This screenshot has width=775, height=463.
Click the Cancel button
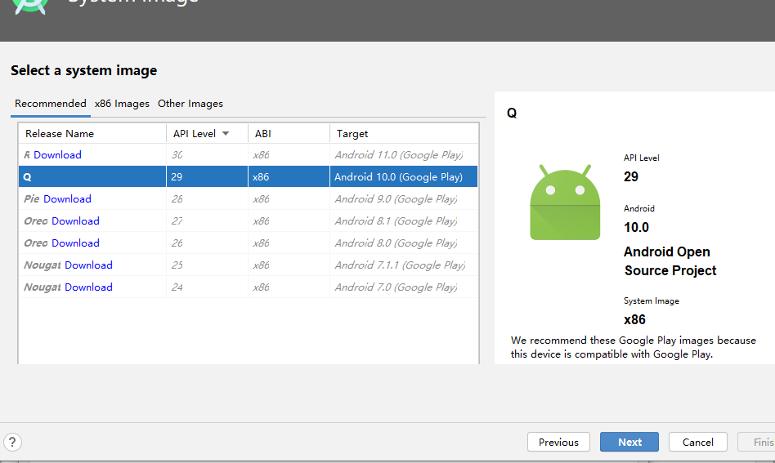tap(698, 442)
